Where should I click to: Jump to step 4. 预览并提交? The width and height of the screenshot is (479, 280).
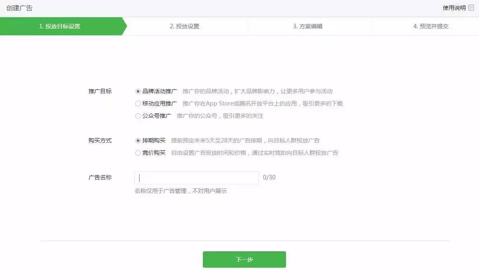coord(431,26)
